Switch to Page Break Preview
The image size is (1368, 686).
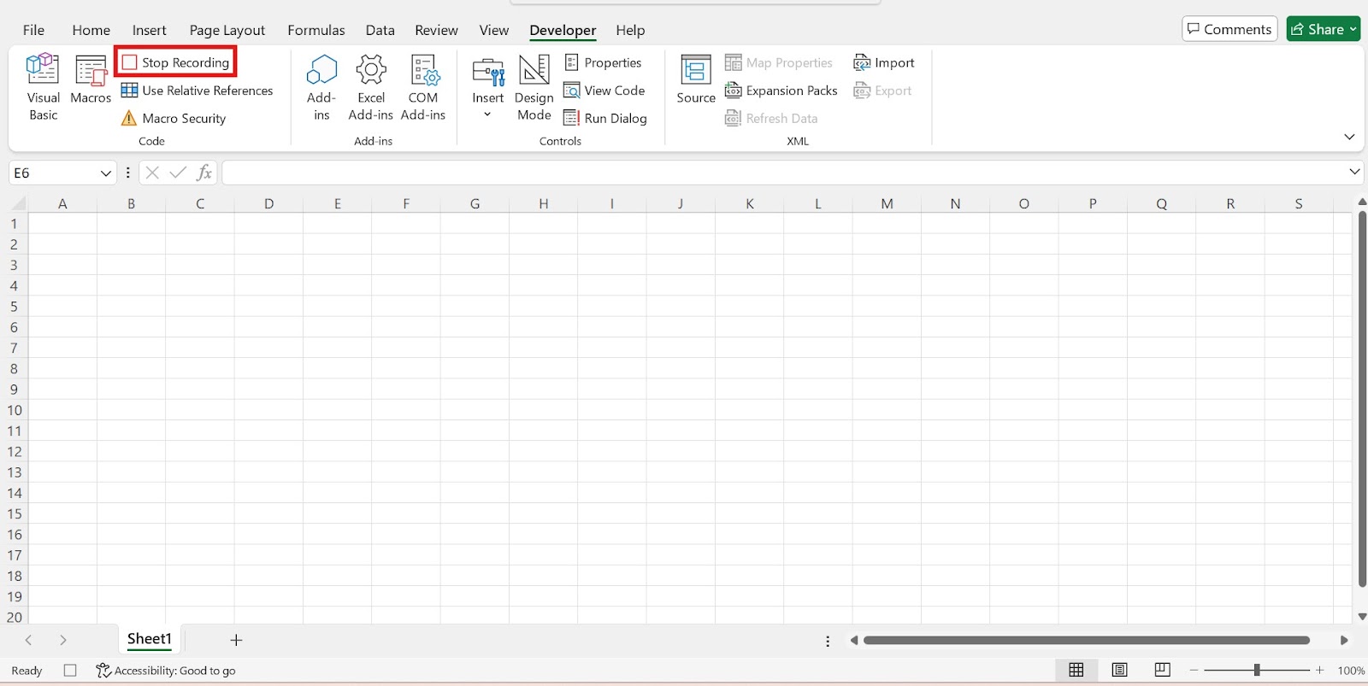click(x=1162, y=670)
